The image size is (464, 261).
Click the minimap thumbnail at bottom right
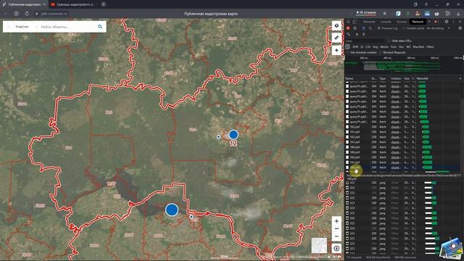[319, 245]
